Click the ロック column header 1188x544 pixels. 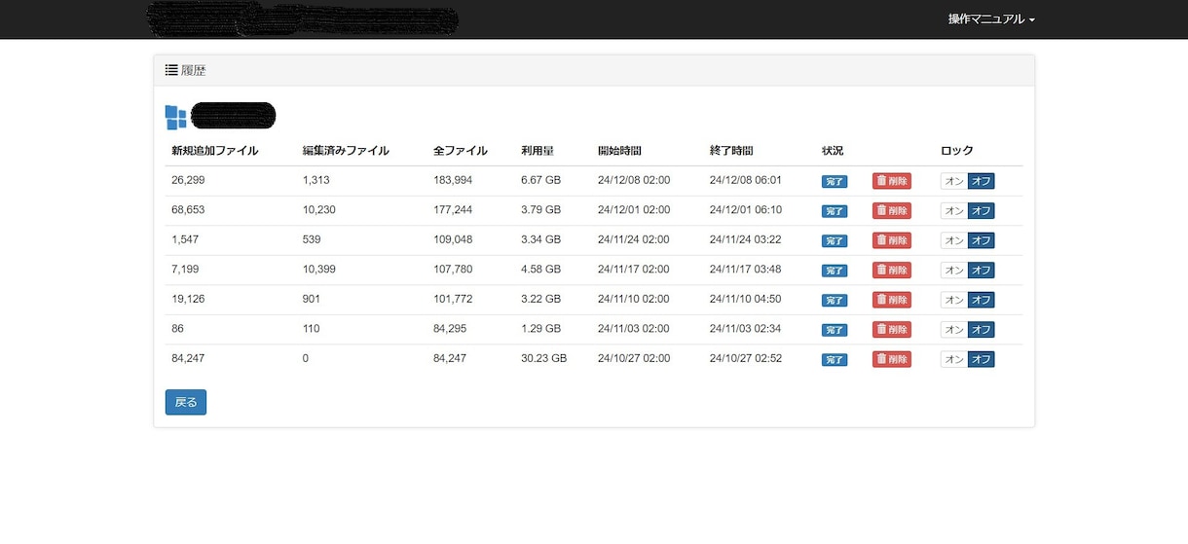pyautogui.click(x=957, y=151)
